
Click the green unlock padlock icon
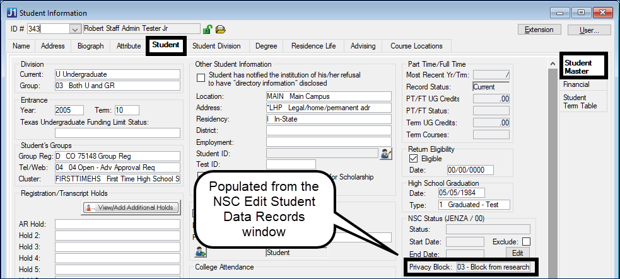click(x=207, y=29)
